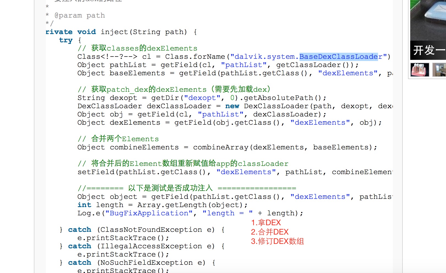Click the comment '获取classes的dexElements'
446x273 pixels.
137,48
